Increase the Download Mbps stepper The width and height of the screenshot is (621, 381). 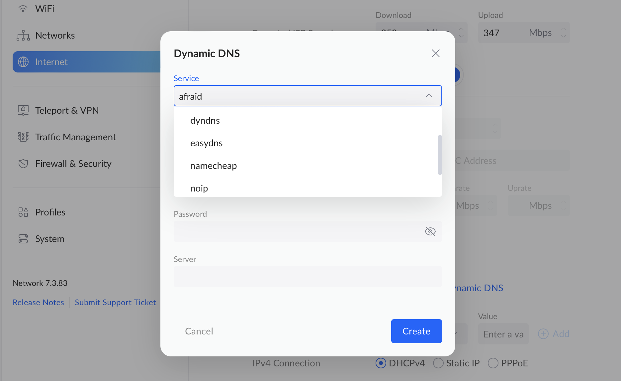click(x=461, y=29)
